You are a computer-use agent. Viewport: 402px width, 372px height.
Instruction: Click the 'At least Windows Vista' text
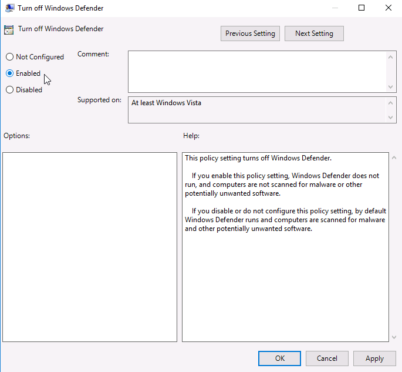[x=166, y=103]
